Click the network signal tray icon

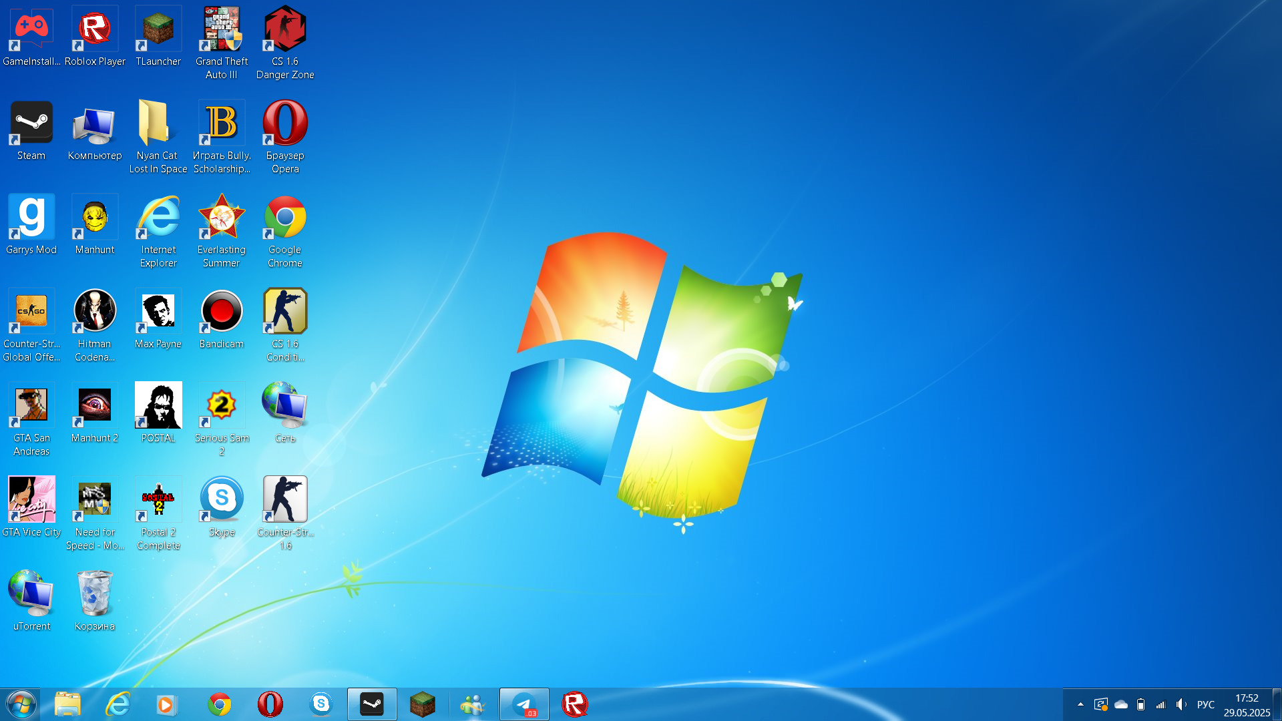point(1161,704)
